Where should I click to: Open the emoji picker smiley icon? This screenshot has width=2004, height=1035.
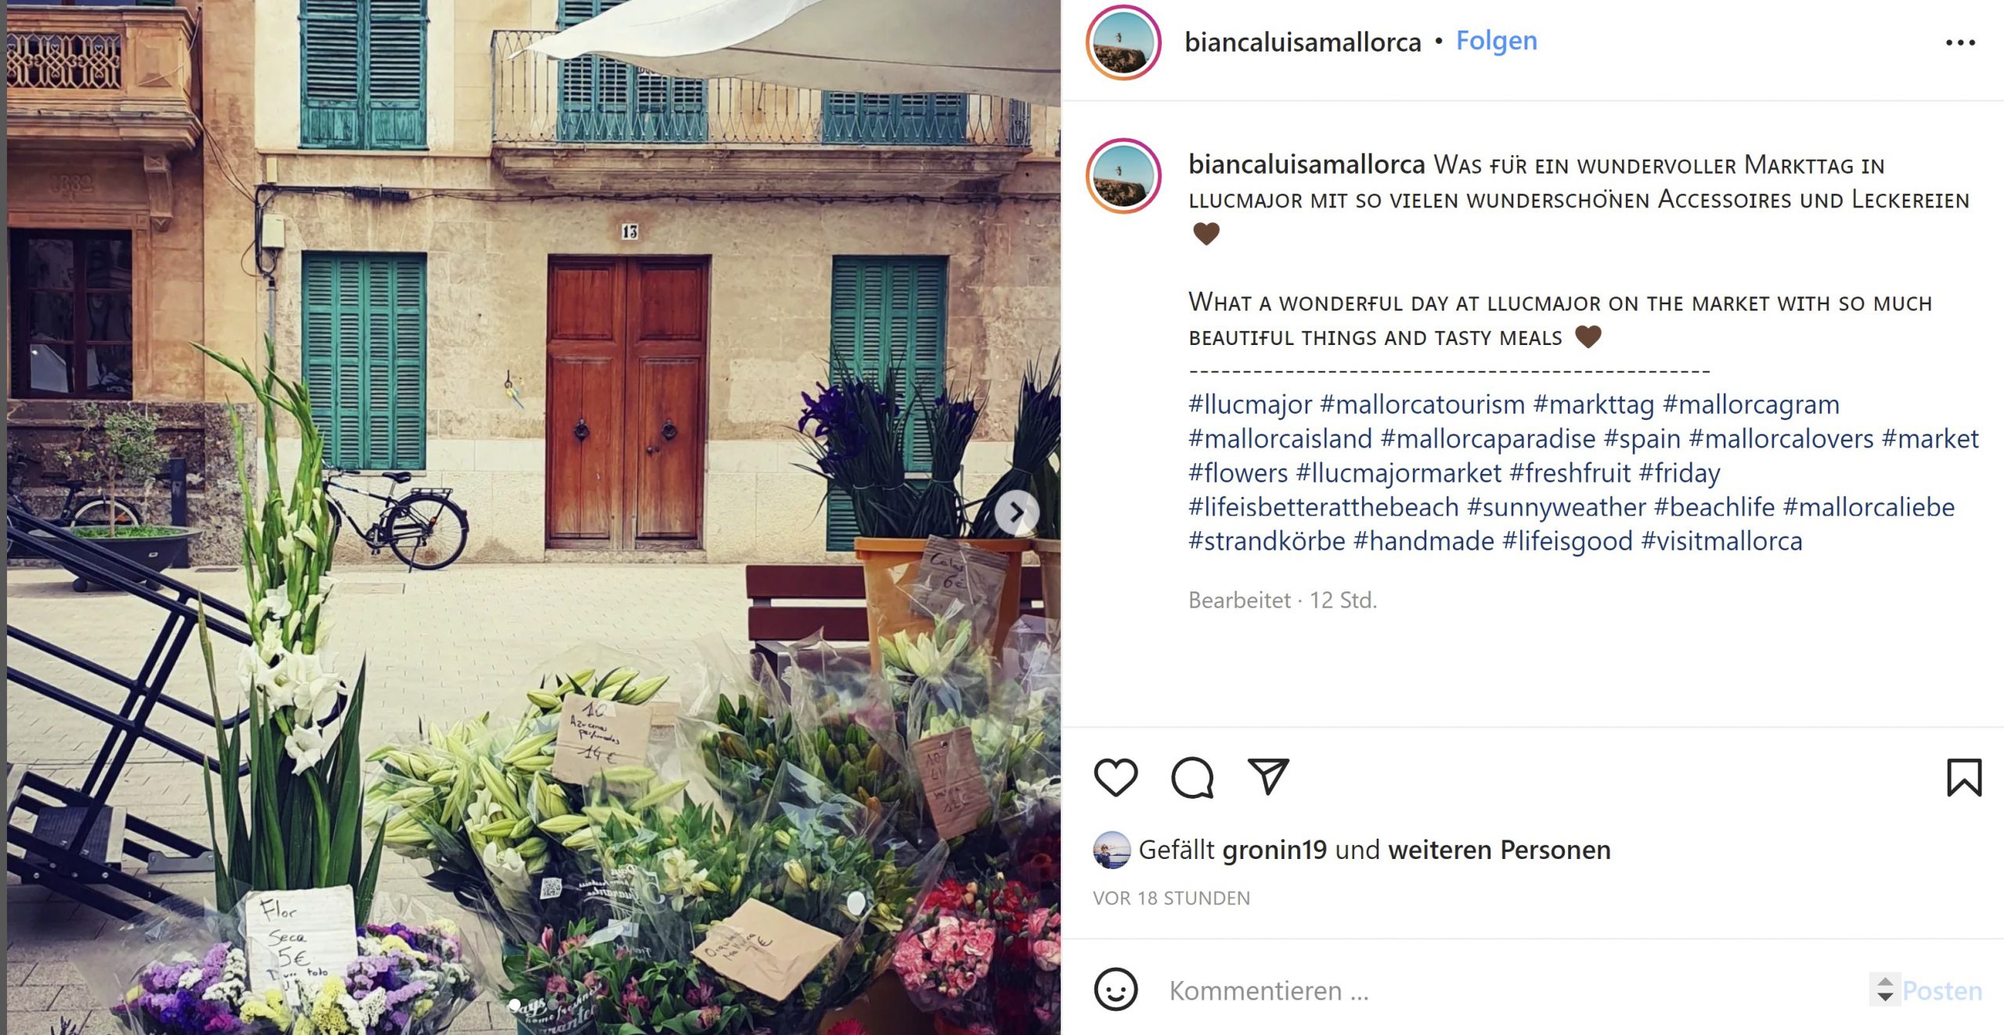coord(1116,990)
